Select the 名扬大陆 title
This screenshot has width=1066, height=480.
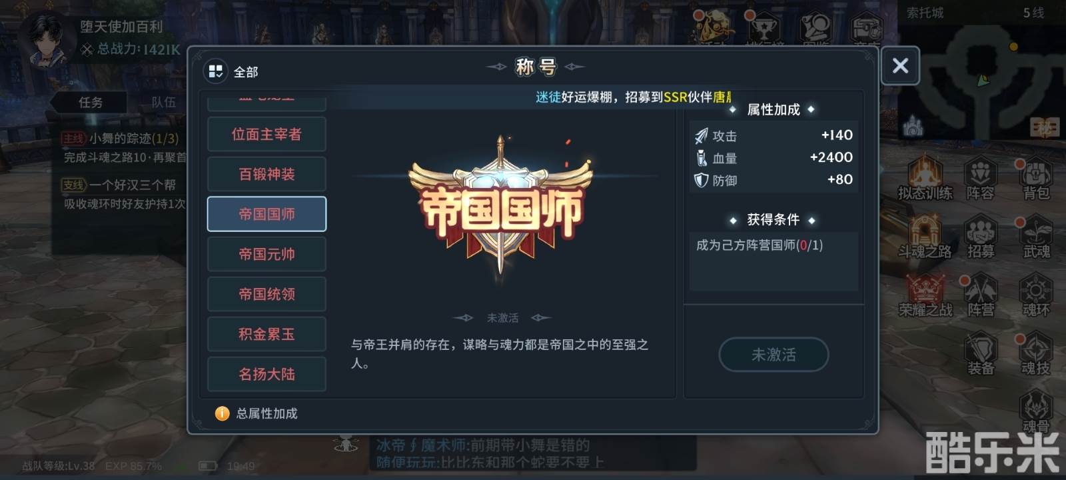coord(266,374)
